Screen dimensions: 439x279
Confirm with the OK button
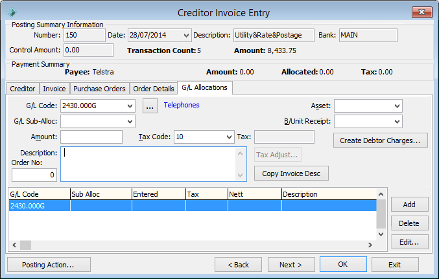click(343, 264)
